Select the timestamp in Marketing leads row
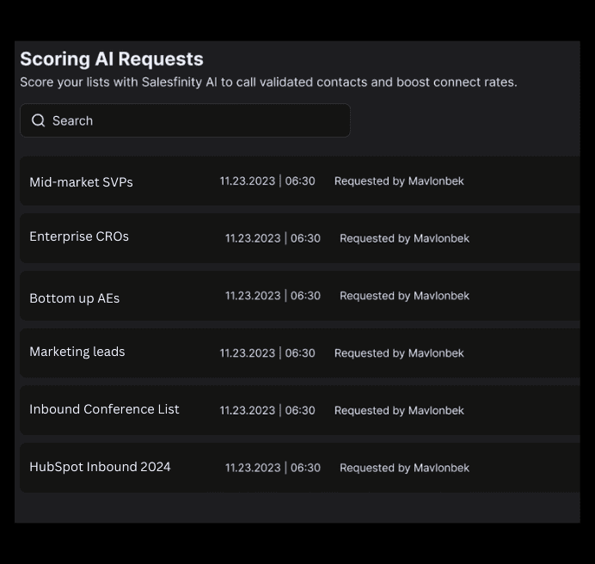Viewport: 595px width, 564px height. [267, 353]
